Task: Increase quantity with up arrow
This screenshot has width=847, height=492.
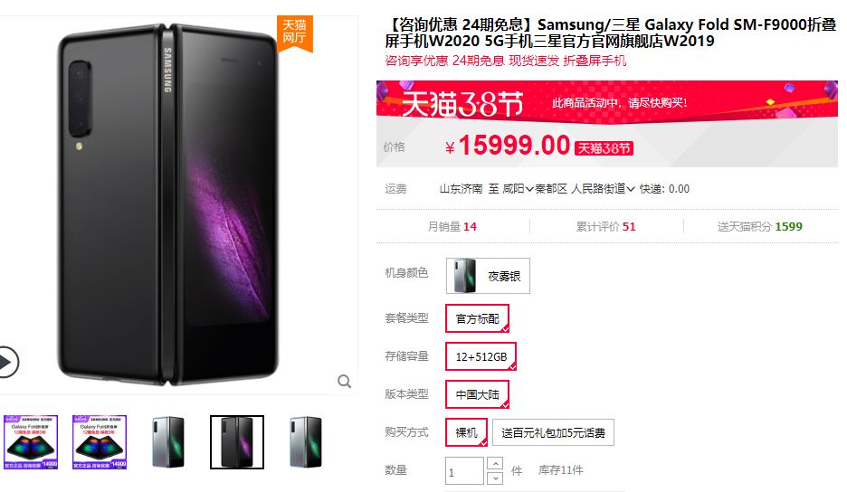Action: click(x=495, y=463)
